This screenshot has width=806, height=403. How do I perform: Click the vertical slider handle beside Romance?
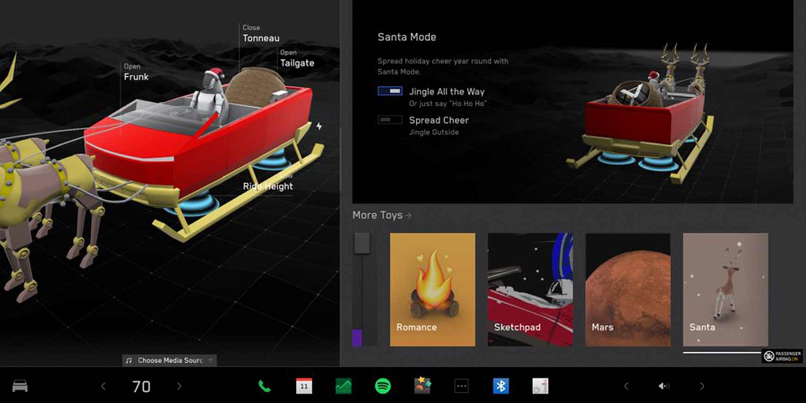click(x=362, y=243)
